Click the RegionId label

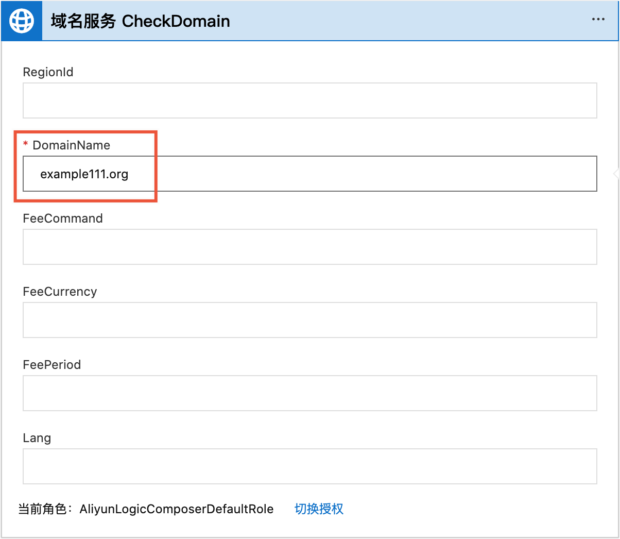tap(48, 72)
